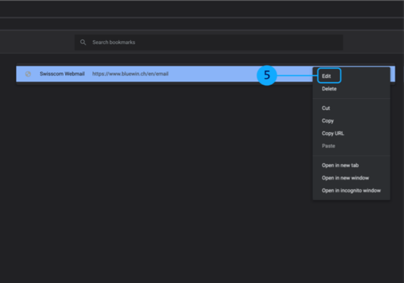The height and width of the screenshot is (283, 404).
Task: Select Delete in the context menu
Action: pyautogui.click(x=329, y=89)
